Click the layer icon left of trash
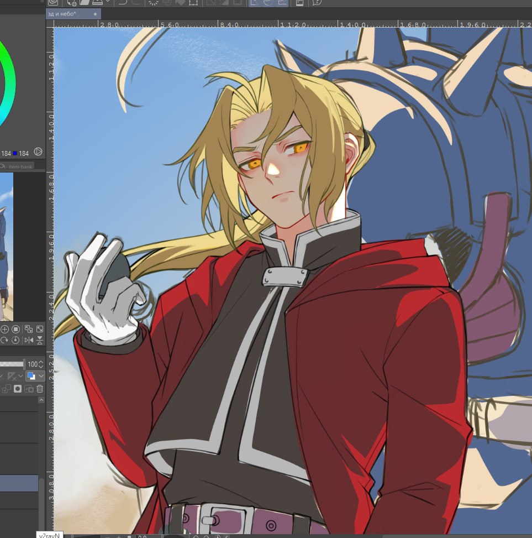Viewport: 532px width, 538px height. [x=29, y=389]
